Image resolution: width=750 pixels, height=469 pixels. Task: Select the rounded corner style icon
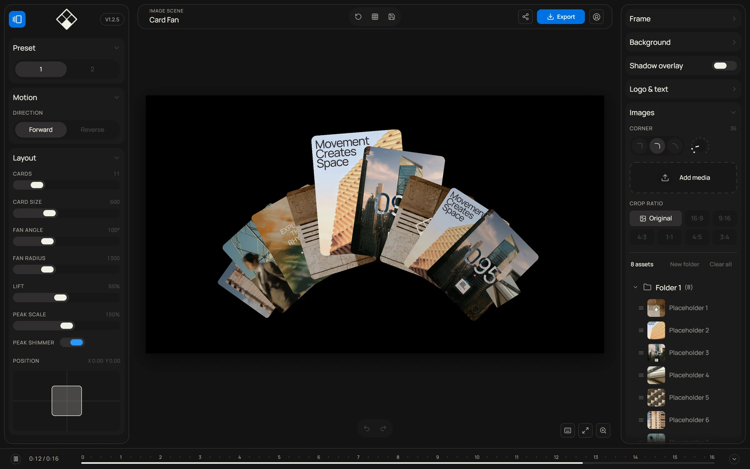[657, 146]
